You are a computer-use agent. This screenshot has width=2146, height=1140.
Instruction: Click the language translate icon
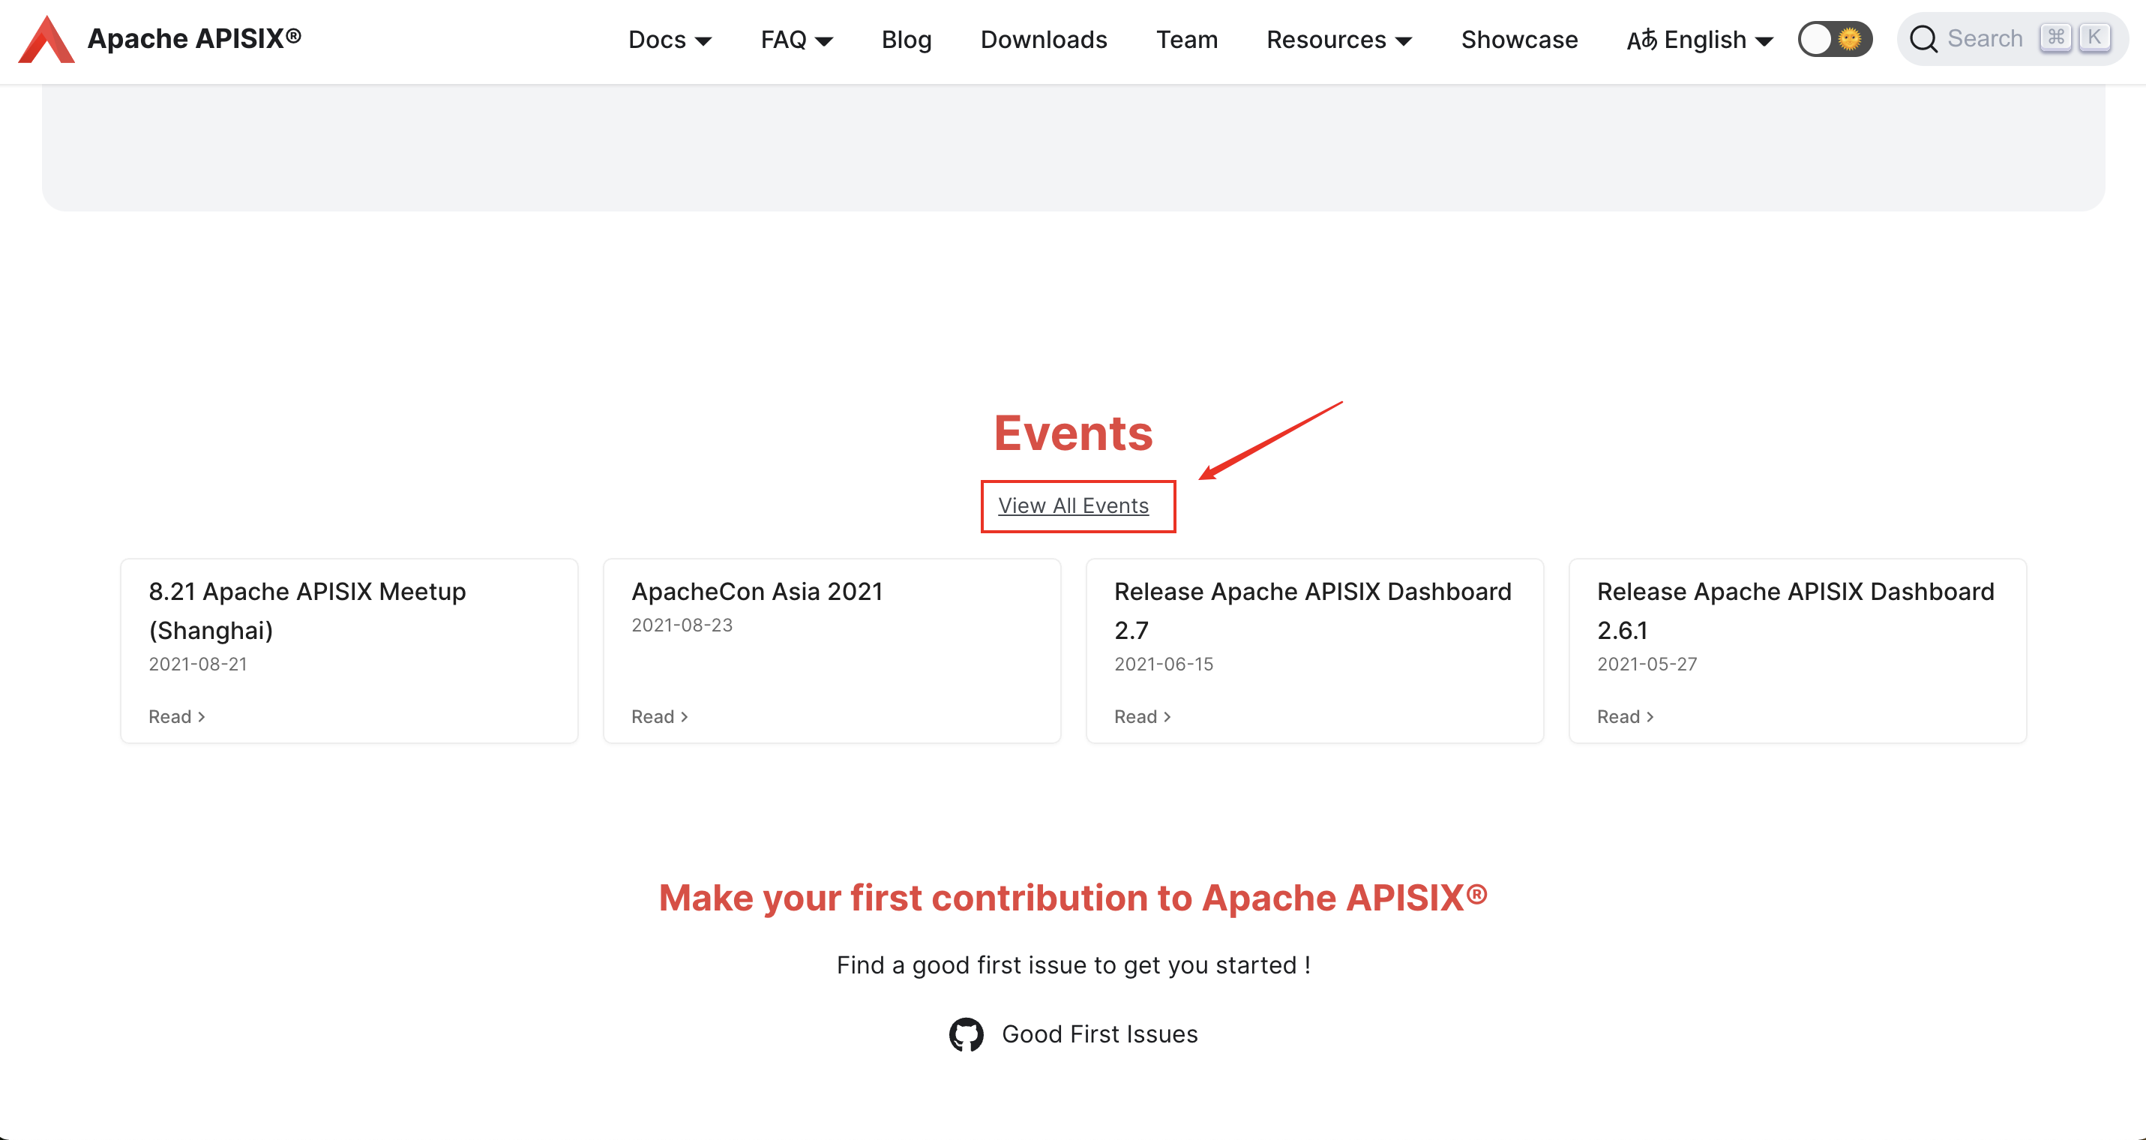[x=1642, y=40]
